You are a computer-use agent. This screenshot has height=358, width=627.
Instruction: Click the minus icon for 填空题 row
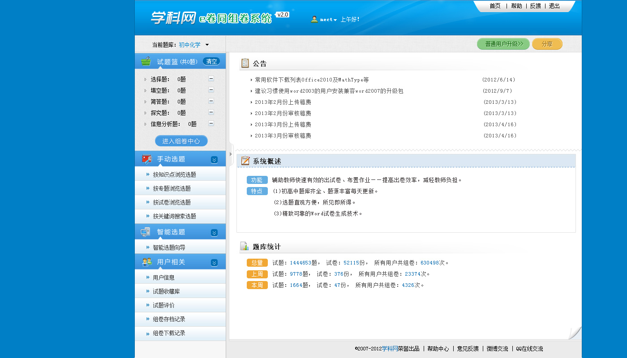211,90
